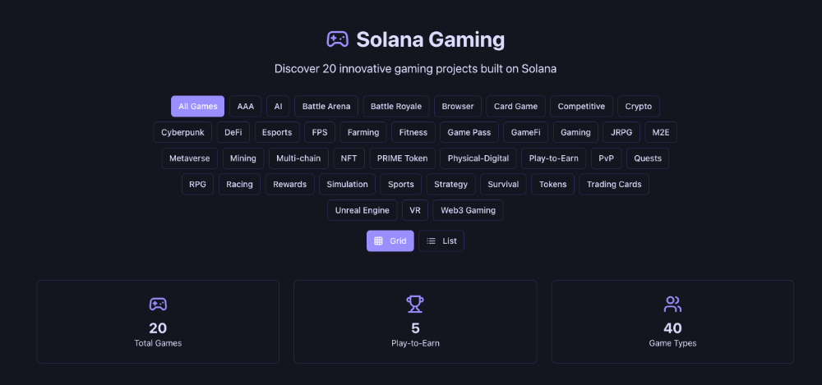Select the PRIME Token filter

(402, 158)
